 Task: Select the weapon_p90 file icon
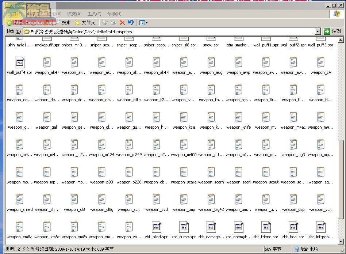point(101,172)
